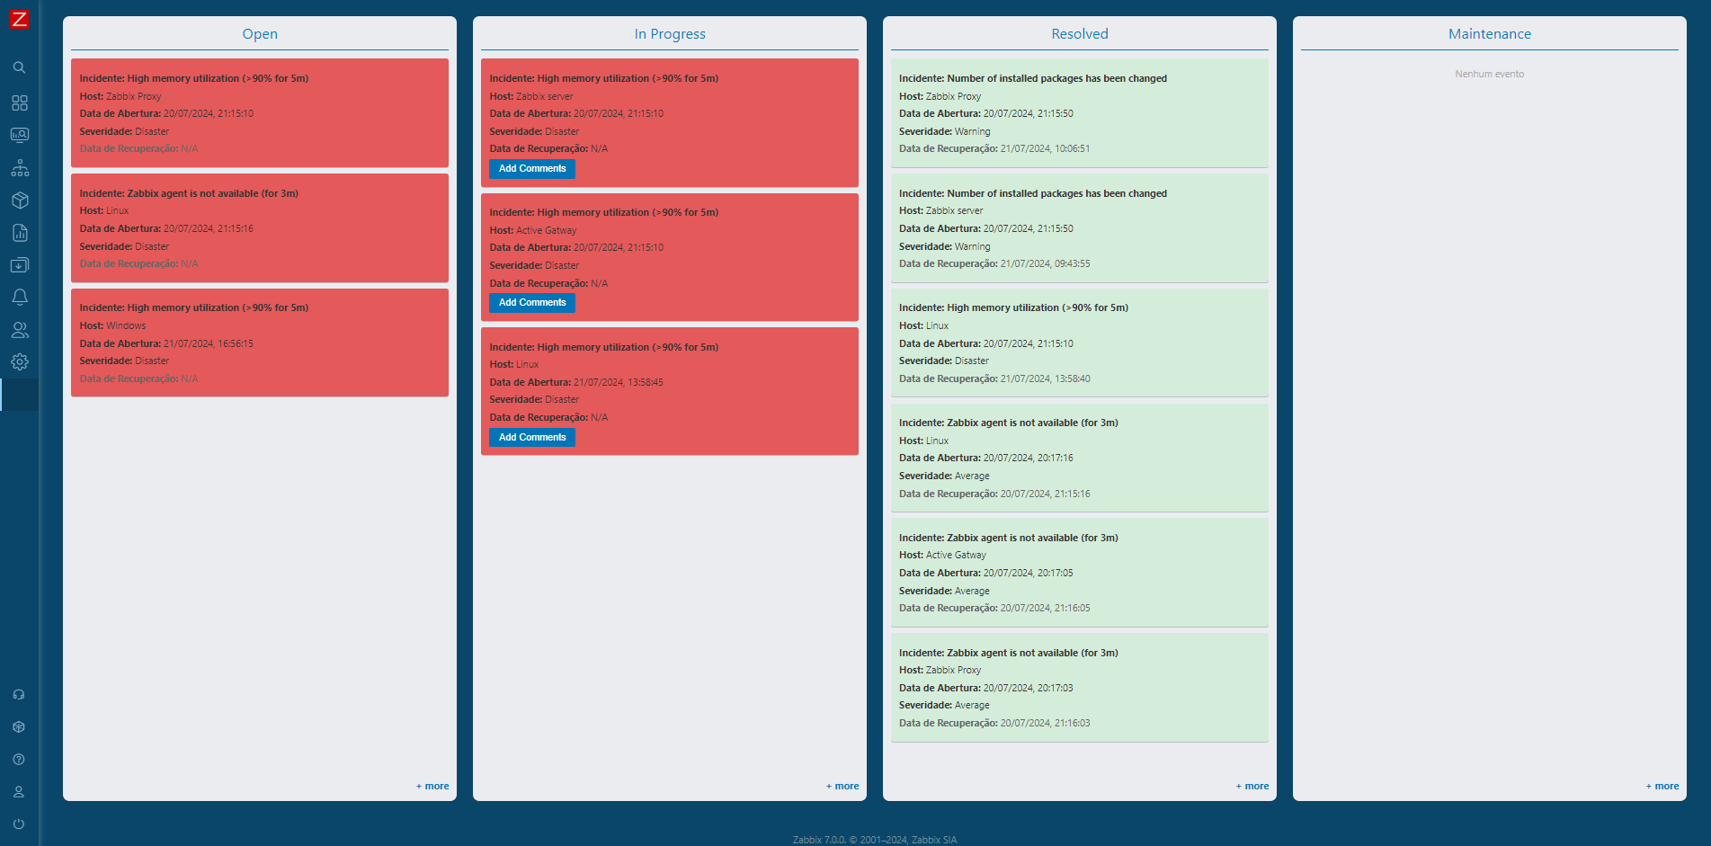Show more events in In Progress column

(x=842, y=787)
